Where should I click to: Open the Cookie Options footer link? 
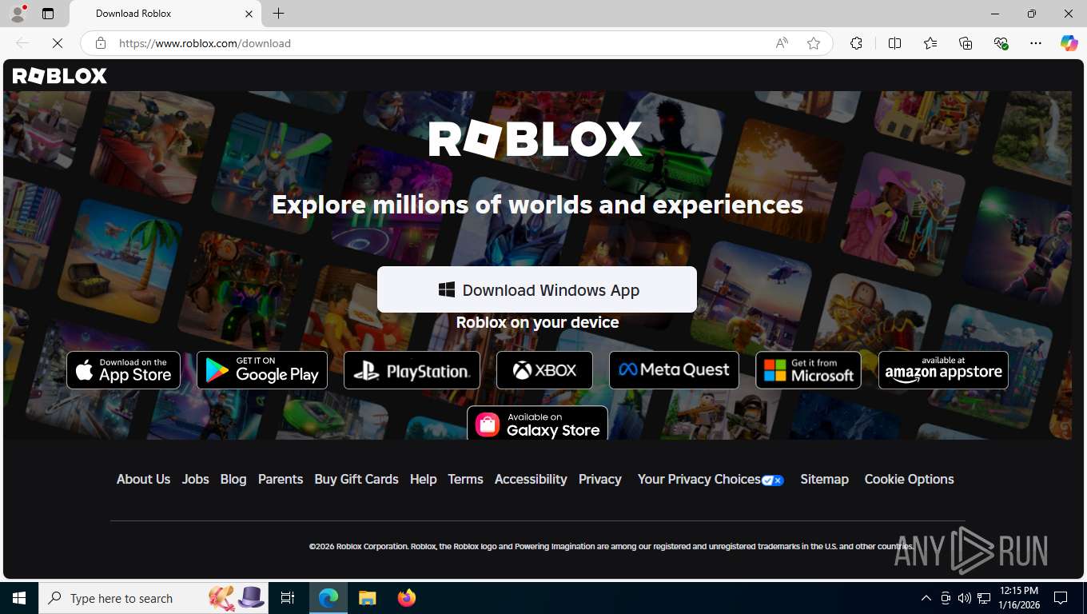pyautogui.click(x=909, y=479)
